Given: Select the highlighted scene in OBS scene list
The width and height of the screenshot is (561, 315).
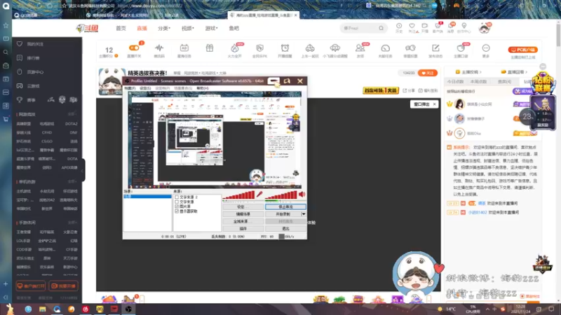Looking at the screenshot, I should [x=147, y=197].
